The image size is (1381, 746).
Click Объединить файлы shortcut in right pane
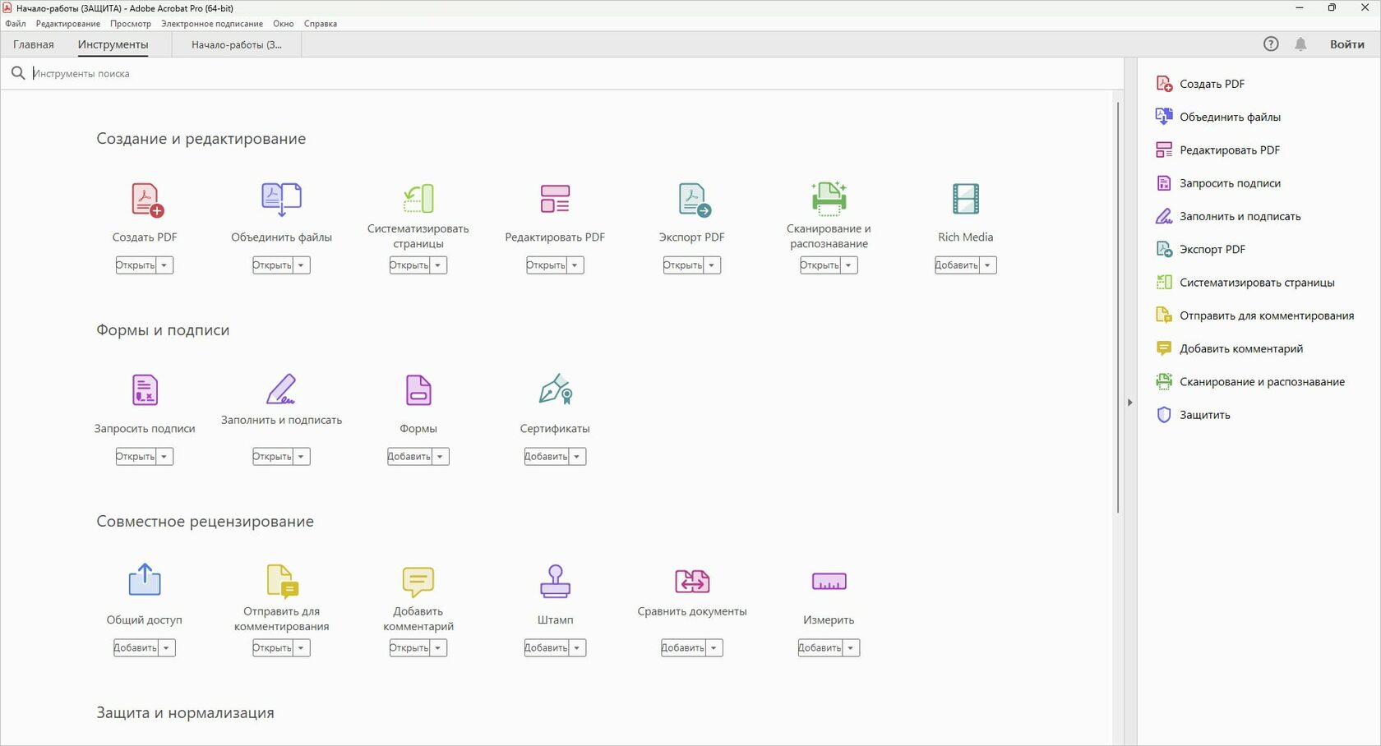click(x=1218, y=117)
